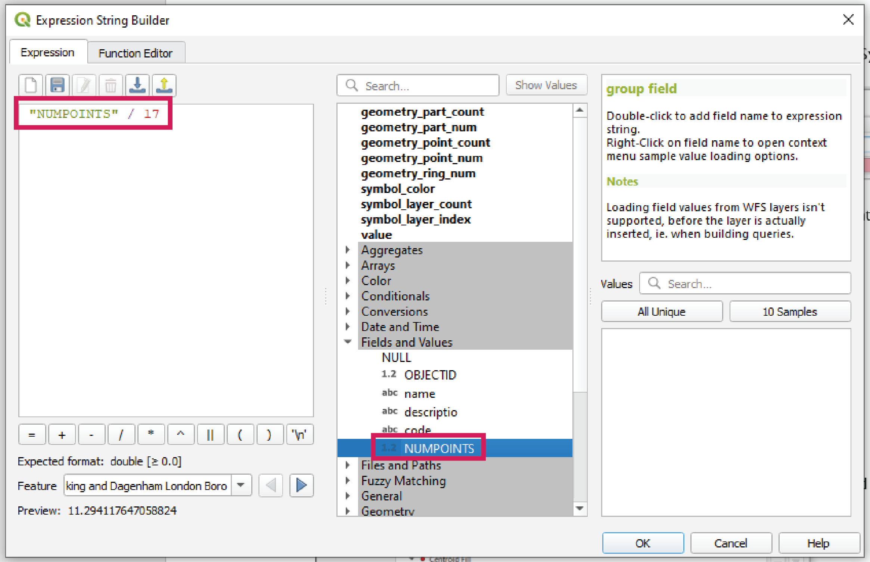Import user expressions from file
Viewport: 870px width, 562px height.
click(x=137, y=85)
